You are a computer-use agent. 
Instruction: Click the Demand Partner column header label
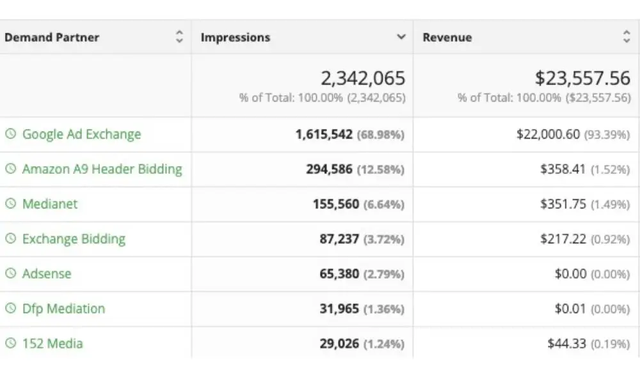52,37
